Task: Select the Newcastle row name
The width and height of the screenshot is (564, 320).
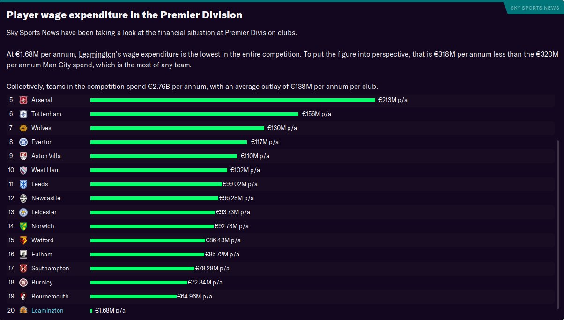Action: [x=46, y=198]
